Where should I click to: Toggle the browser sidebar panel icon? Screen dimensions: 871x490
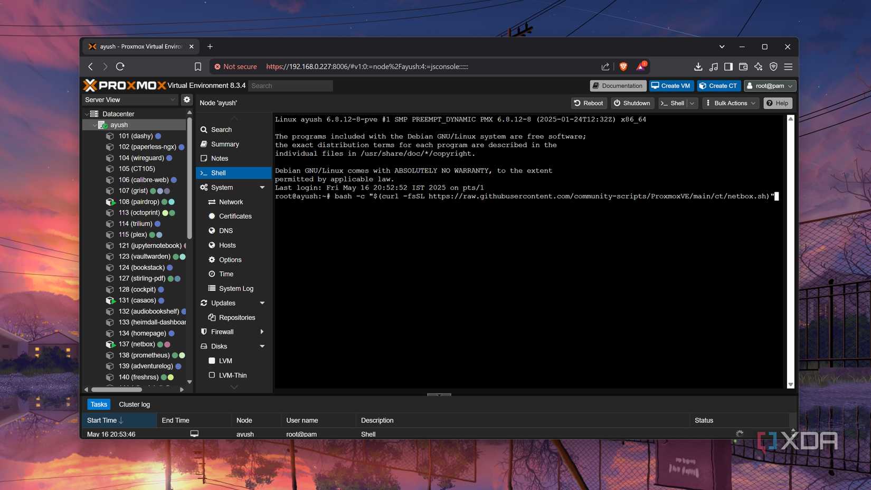coord(728,67)
